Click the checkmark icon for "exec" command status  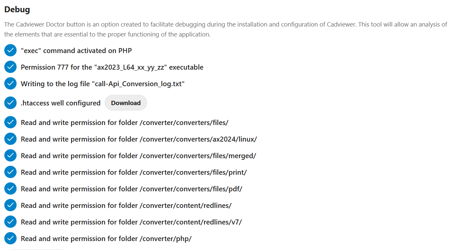[10, 50]
